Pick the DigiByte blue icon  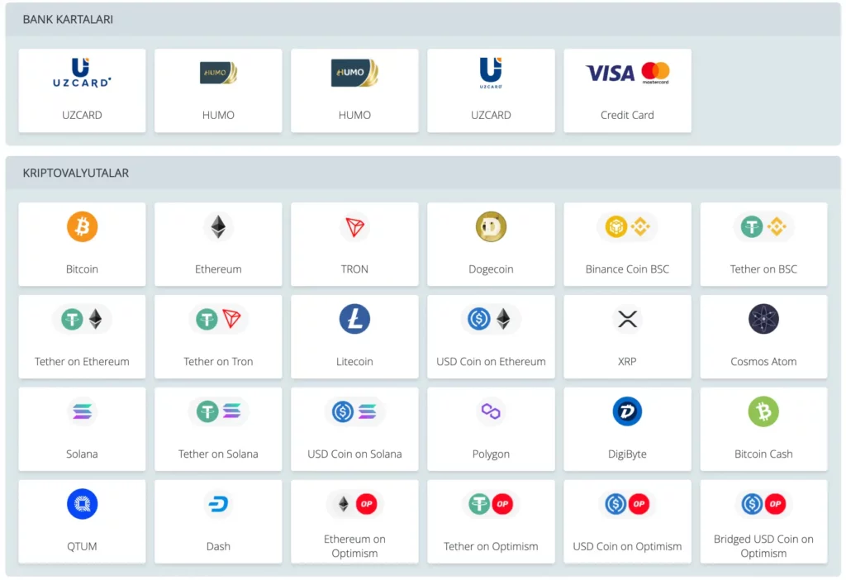(x=627, y=411)
